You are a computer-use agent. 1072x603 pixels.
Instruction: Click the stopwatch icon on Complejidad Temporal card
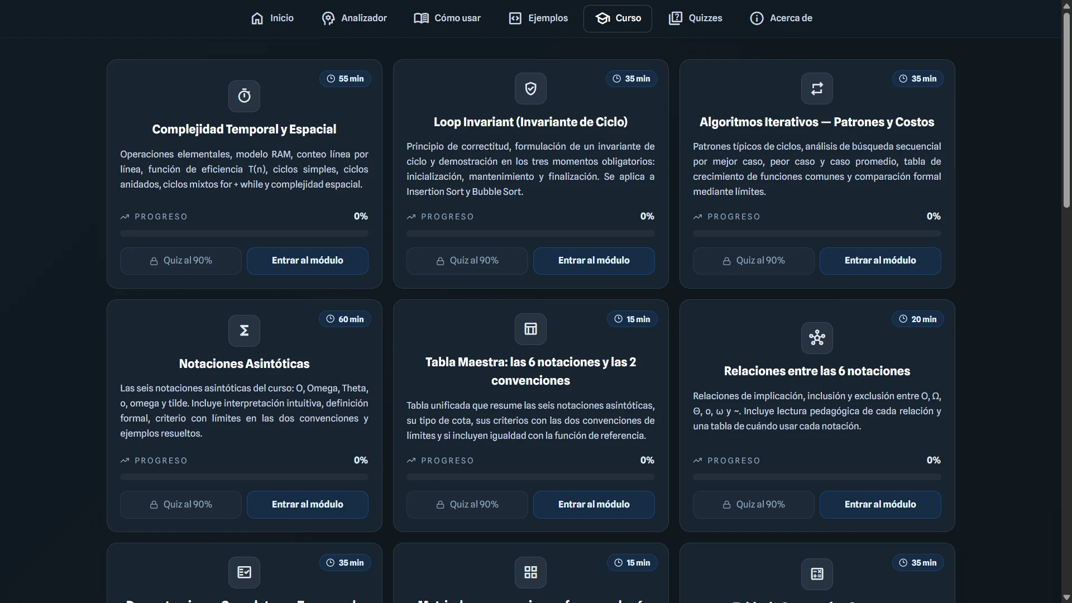click(244, 96)
